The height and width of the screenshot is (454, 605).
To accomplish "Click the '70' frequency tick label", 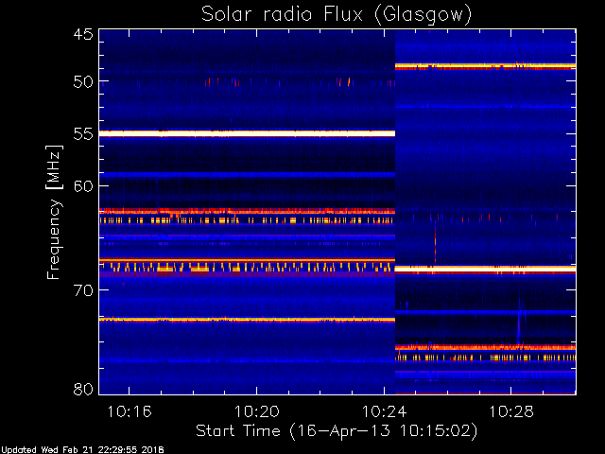I will pyautogui.click(x=83, y=290).
